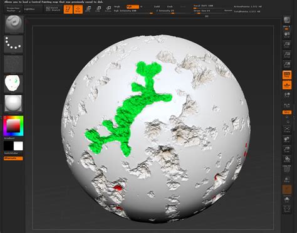Toggle the Solo mode icon
The height and width of the screenshot is (233, 297).
click(287, 199)
